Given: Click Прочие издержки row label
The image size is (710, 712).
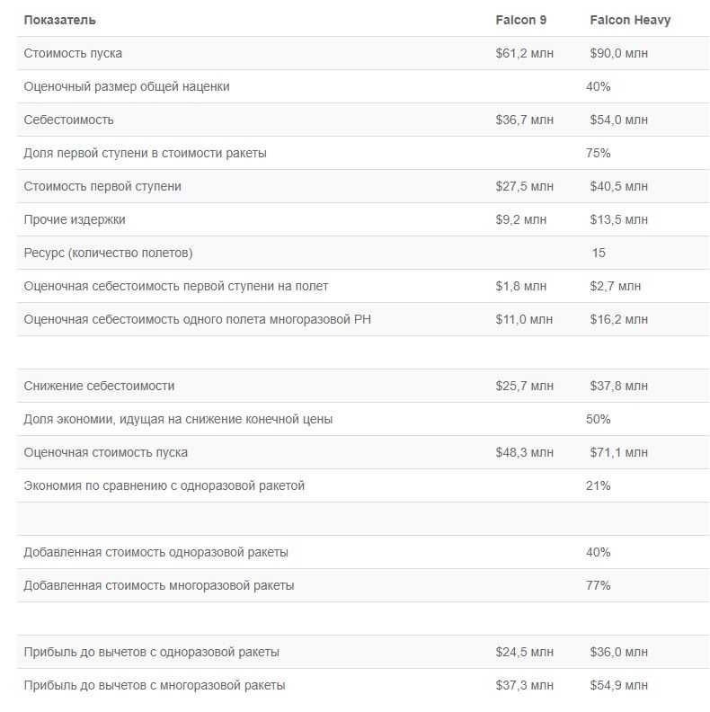Looking at the screenshot, I should 75,219.
